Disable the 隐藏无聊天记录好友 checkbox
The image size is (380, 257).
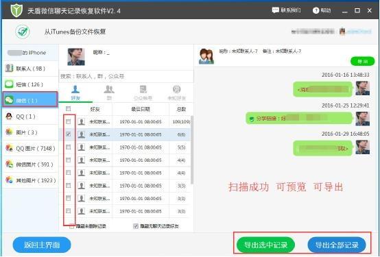[136, 226]
